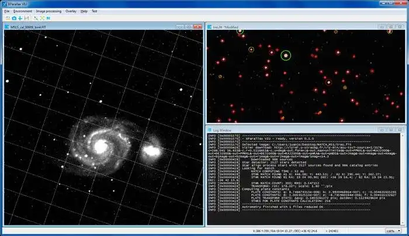Click the M51S_cal FIT window title icon
409x236 pixels.
point(7,27)
